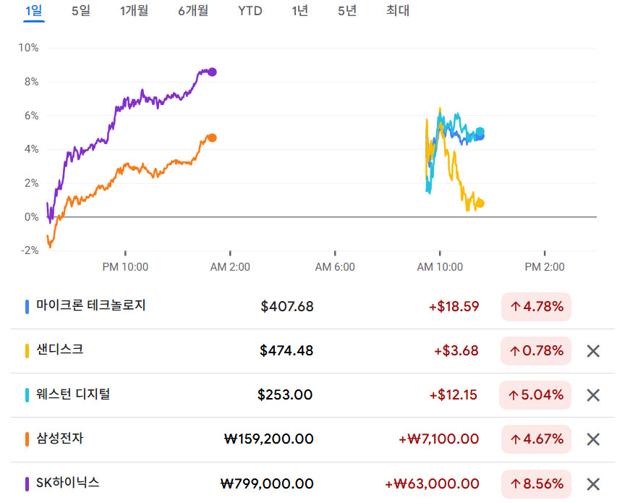Remove 삼성전자 from the comparison list

click(593, 439)
